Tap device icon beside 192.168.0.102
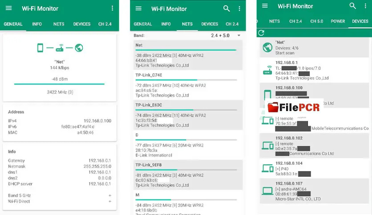This screenshot has width=372, height=215. [x=267, y=146]
